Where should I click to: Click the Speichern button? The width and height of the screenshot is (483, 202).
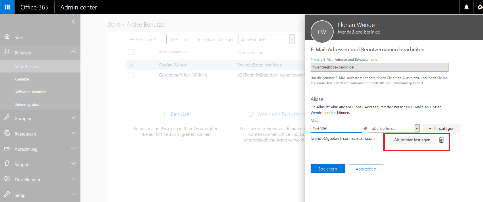328,169
